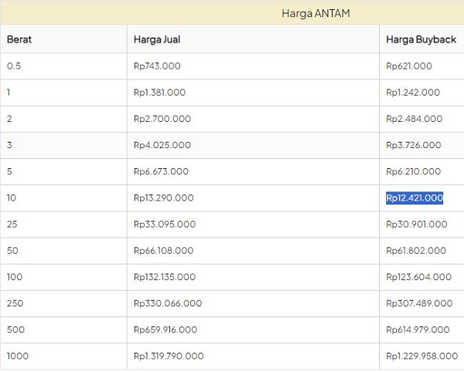Select the Rp1.381.000 selling price
Image resolution: width=464 pixels, height=372 pixels.
159,93
